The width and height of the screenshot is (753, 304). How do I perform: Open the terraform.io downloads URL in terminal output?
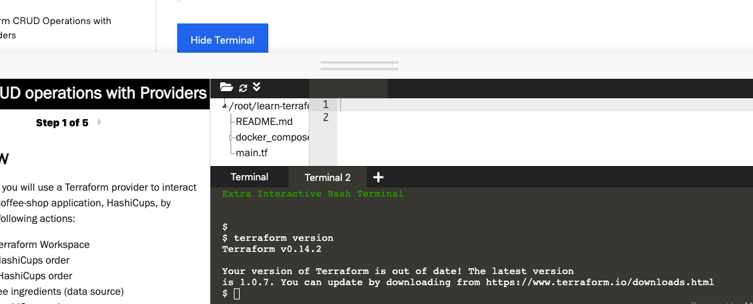(600, 282)
